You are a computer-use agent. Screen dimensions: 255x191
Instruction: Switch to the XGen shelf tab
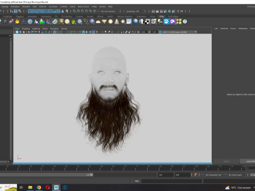(x=152, y=16)
